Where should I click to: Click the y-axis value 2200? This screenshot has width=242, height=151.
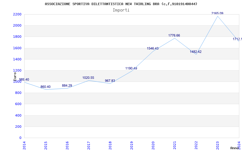(x=17, y=14)
